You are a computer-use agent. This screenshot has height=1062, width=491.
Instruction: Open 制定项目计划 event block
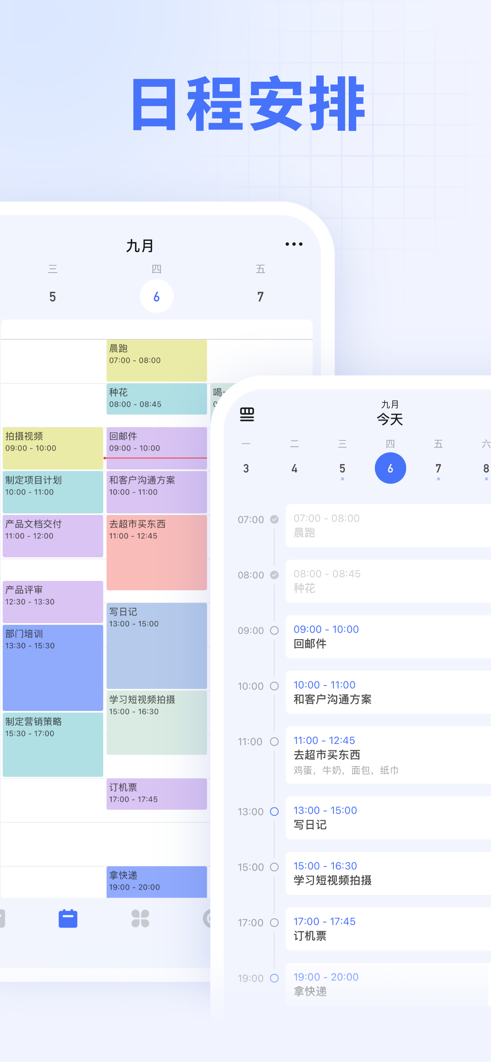(x=53, y=492)
